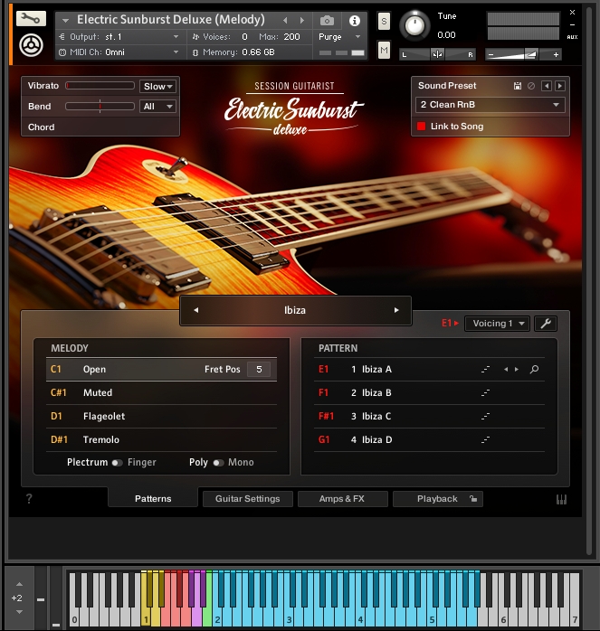This screenshot has width=600, height=631.
Task: Select Open articulation on C1
Action: 162,369
